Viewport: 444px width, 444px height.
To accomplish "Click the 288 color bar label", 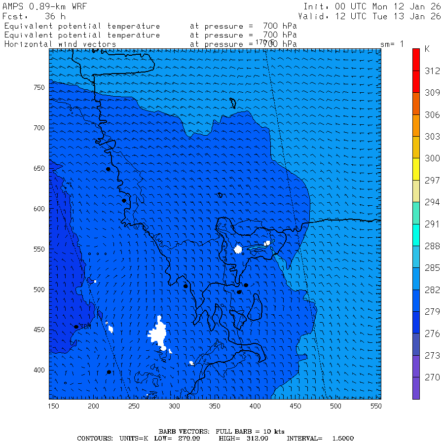I will (432, 246).
